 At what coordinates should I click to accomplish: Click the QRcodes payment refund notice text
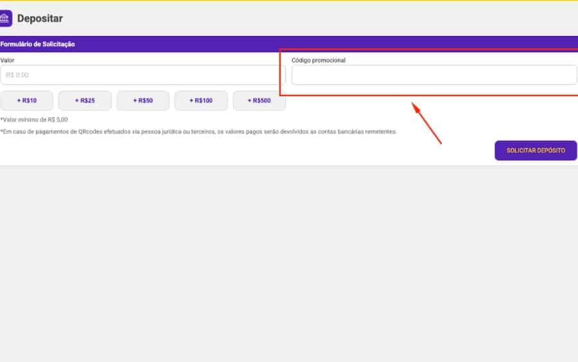click(199, 132)
